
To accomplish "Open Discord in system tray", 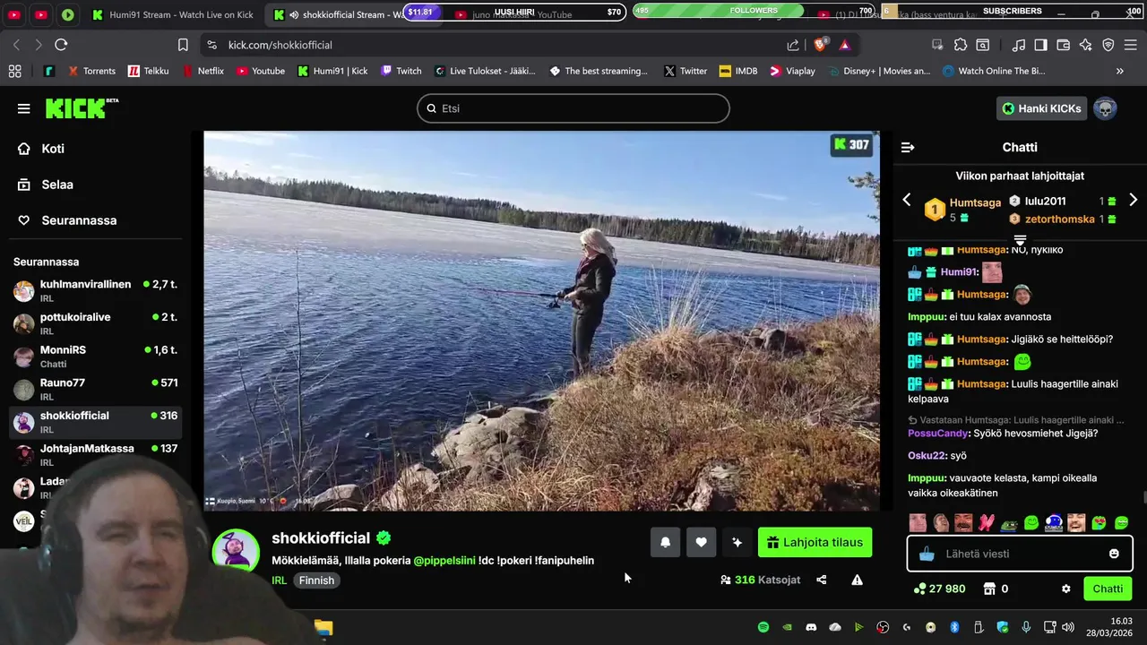I will pyautogui.click(x=811, y=628).
